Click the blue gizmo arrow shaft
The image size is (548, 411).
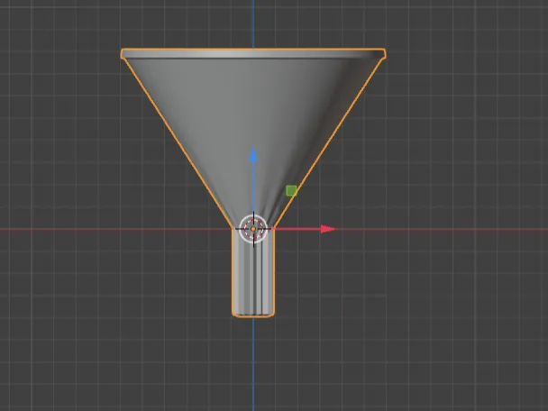pyautogui.click(x=253, y=188)
